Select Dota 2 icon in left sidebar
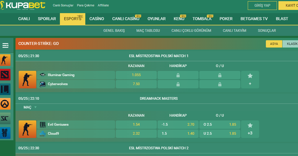 coord(5,75)
